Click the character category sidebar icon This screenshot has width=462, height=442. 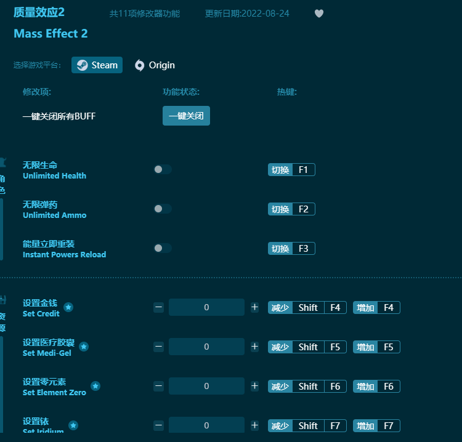point(2,163)
